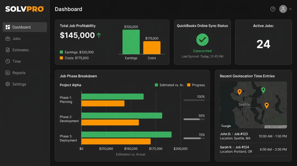The image size is (297, 166).
Task: Click the Dashboard grid icon in sidebar
Action: pyautogui.click(x=8, y=27)
